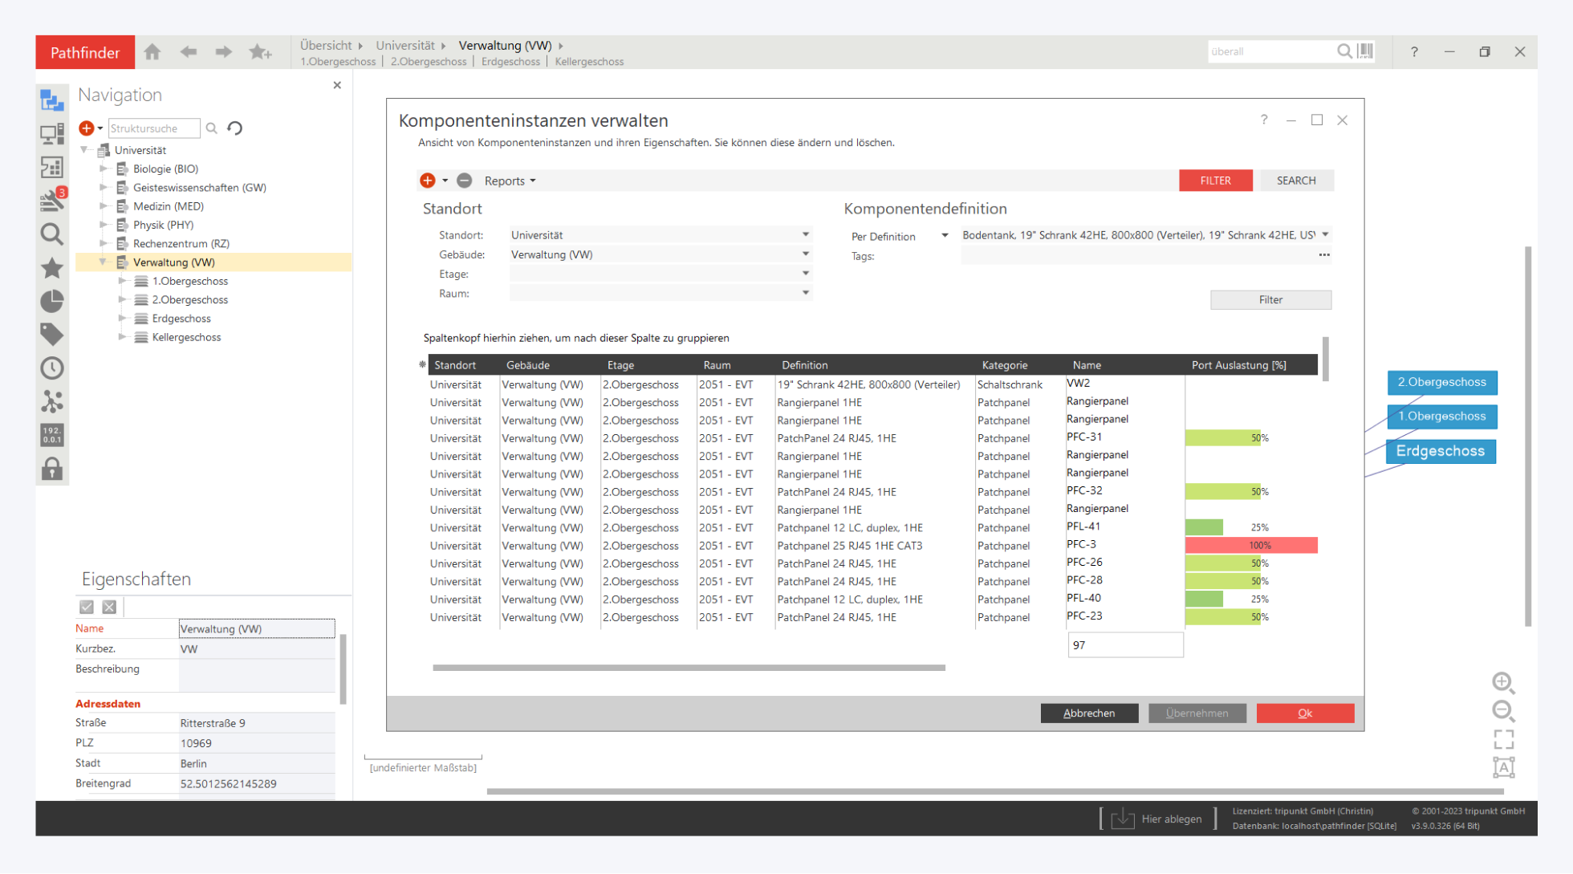The width and height of the screenshot is (1573, 874).
Task: Select the Kellergeschoss breadcrumb tab
Action: [589, 62]
